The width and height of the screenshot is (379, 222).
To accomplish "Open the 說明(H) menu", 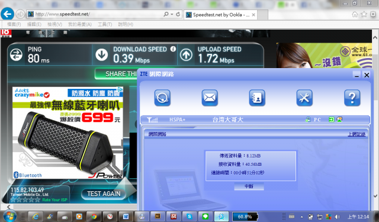I will coord(126,24).
